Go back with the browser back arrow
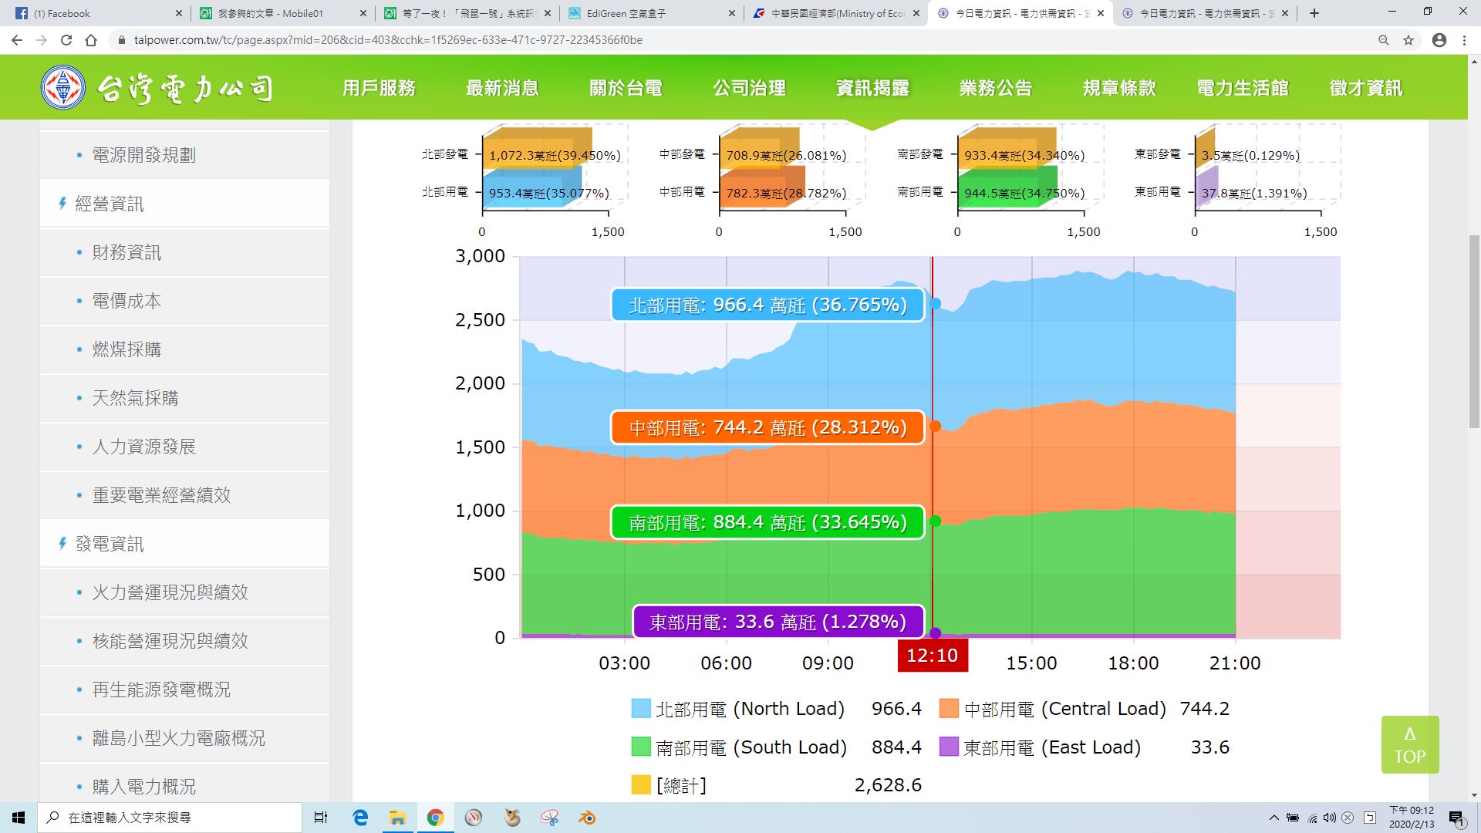This screenshot has width=1481, height=833. click(17, 40)
